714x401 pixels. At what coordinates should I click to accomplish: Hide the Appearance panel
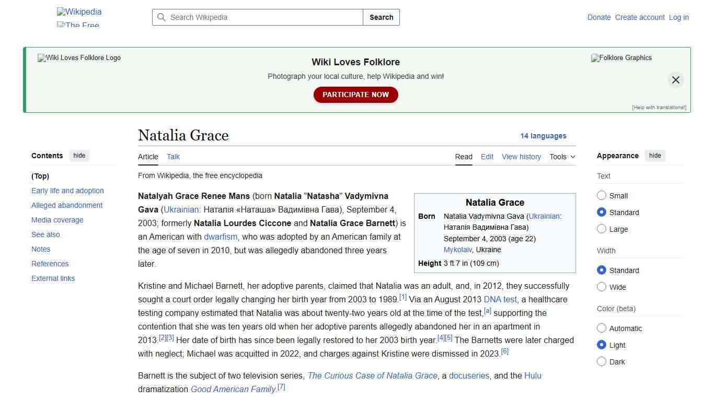pyautogui.click(x=655, y=155)
